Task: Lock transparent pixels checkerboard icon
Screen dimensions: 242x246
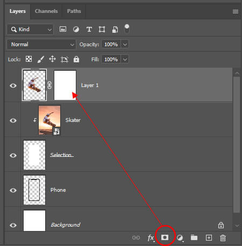Action: click(29, 59)
